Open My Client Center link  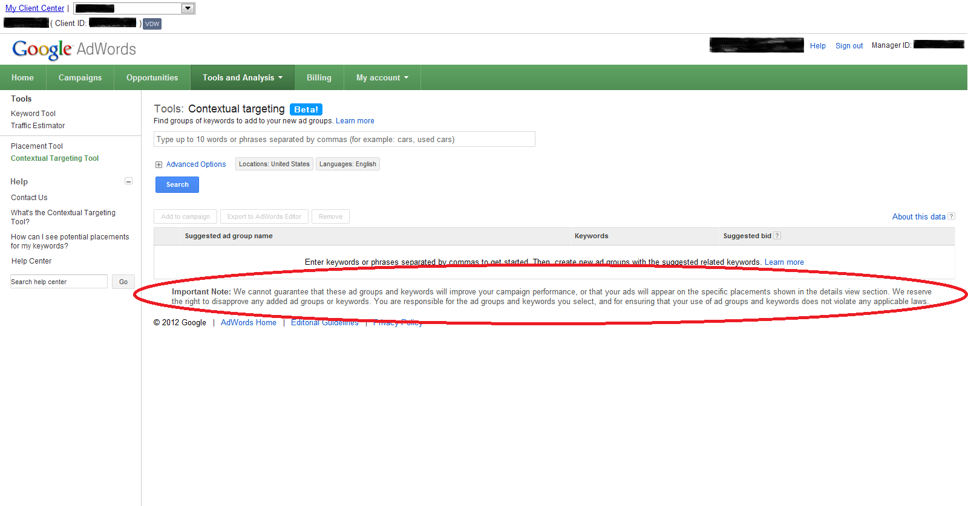[35, 8]
